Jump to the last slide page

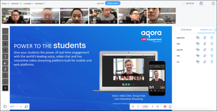click(158, 107)
